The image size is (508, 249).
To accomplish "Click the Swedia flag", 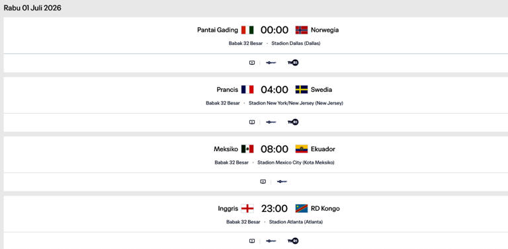I will (302, 90).
